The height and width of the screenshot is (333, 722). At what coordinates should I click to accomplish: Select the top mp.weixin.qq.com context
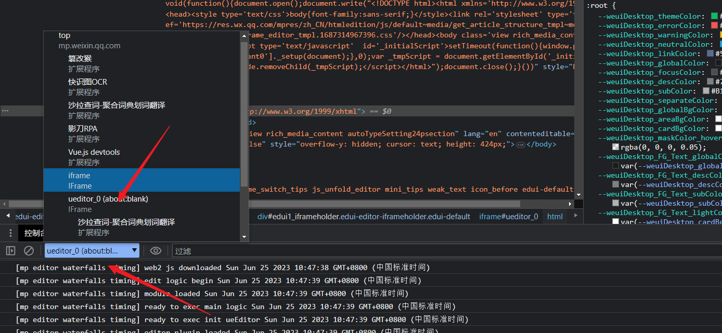[142, 41]
